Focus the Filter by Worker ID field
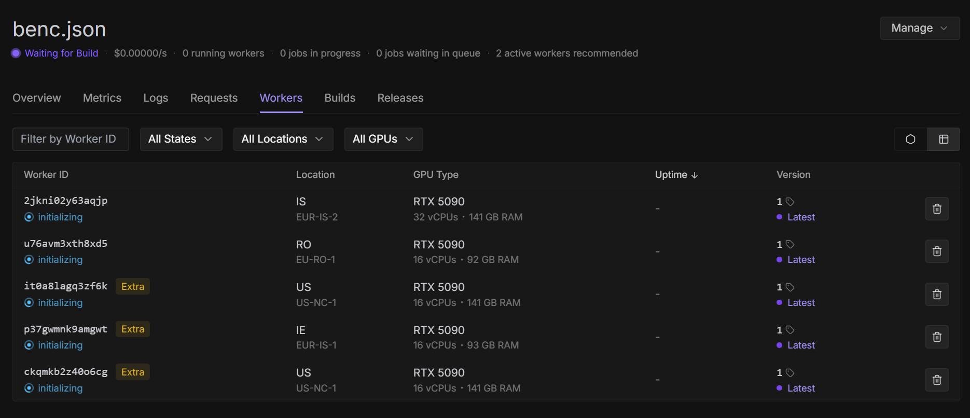The image size is (970, 418). tap(71, 140)
